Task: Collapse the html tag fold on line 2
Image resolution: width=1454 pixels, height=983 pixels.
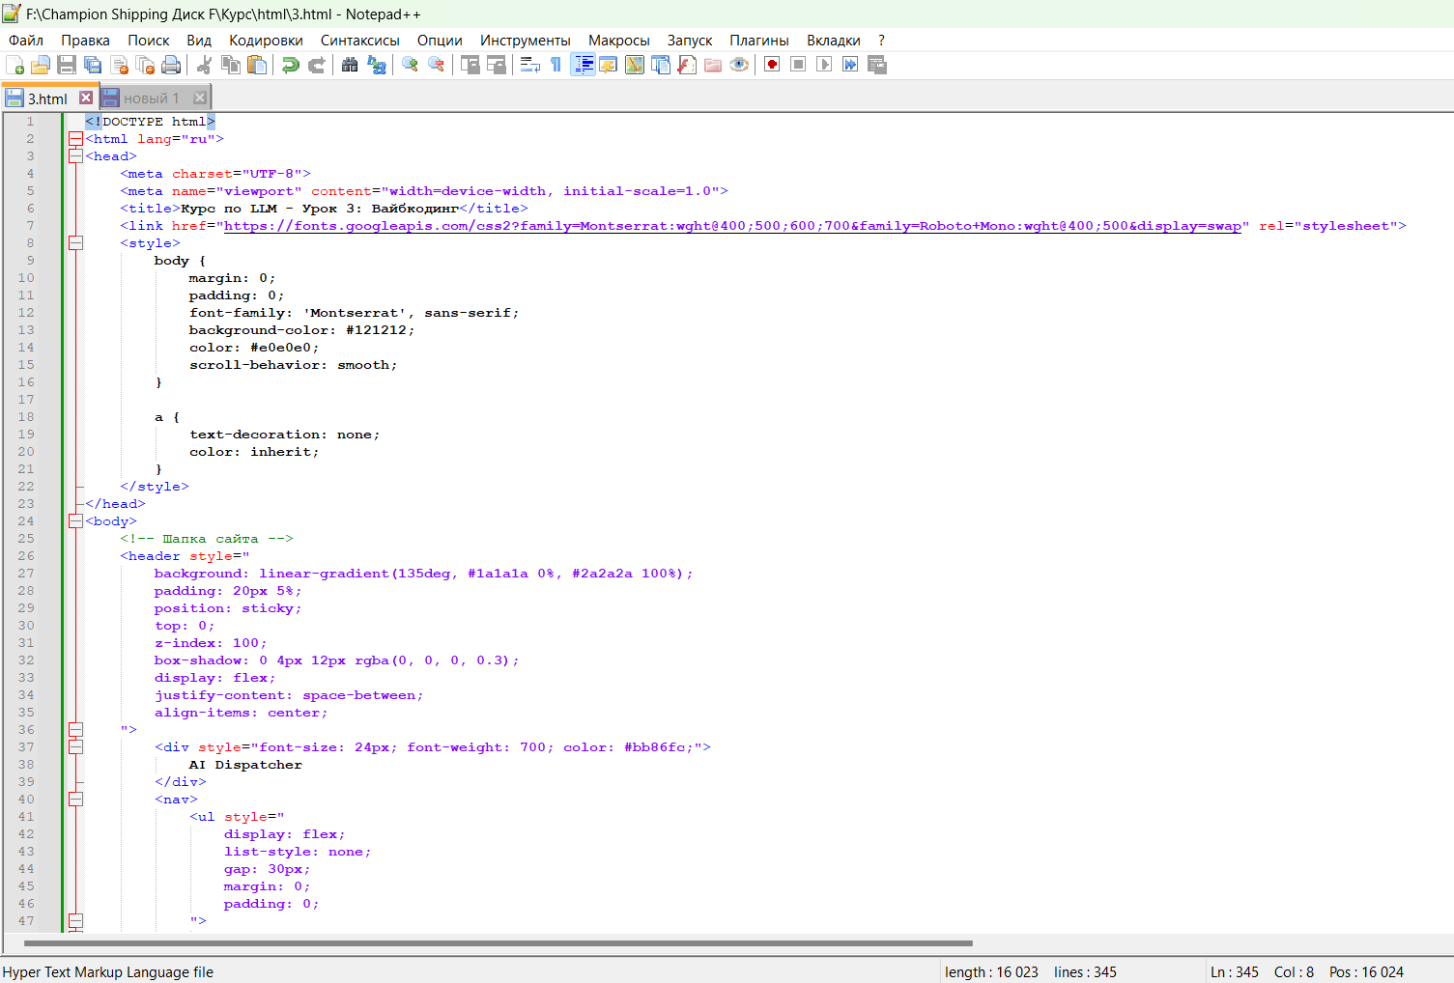Action: pos(75,139)
